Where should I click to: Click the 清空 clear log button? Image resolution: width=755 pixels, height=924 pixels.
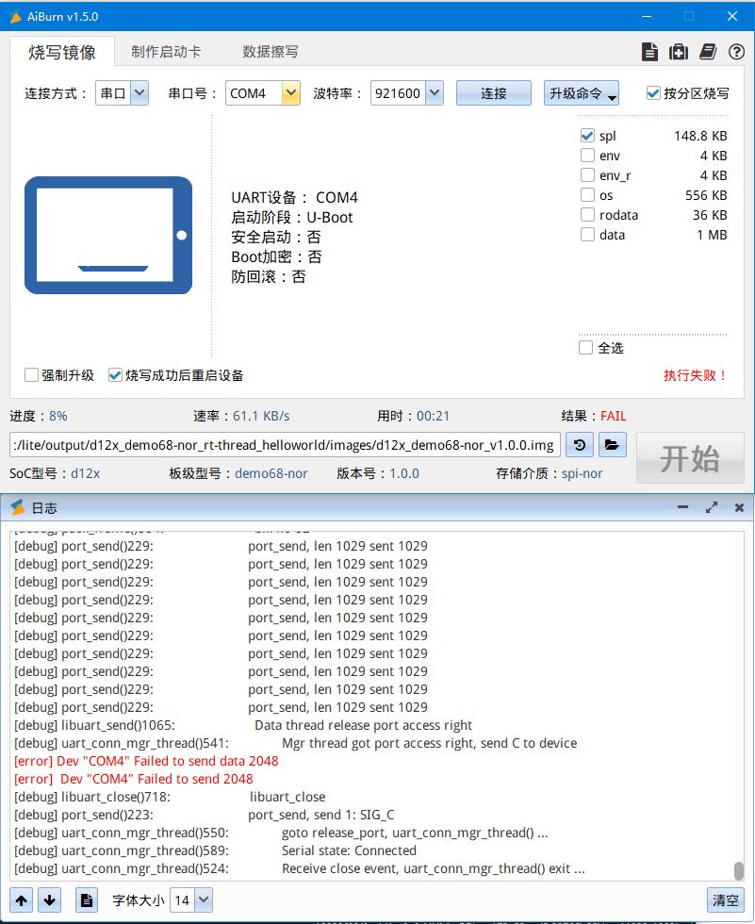(725, 900)
